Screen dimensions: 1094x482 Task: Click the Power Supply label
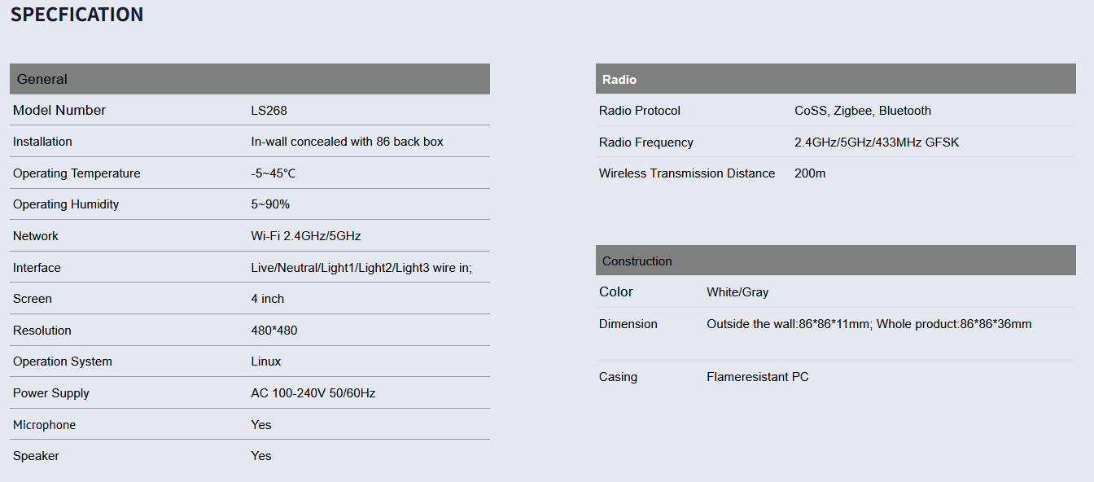(51, 393)
